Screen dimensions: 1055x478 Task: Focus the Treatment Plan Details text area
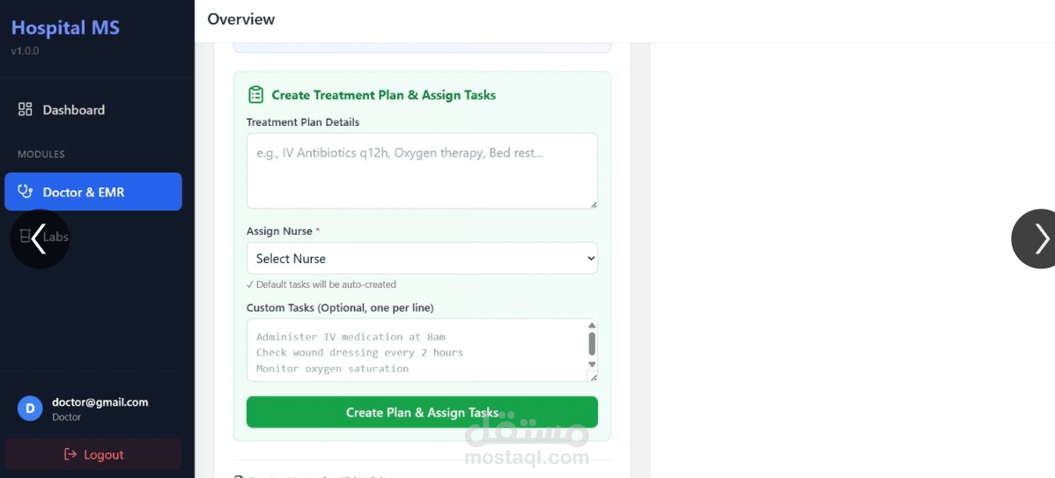coord(422,171)
